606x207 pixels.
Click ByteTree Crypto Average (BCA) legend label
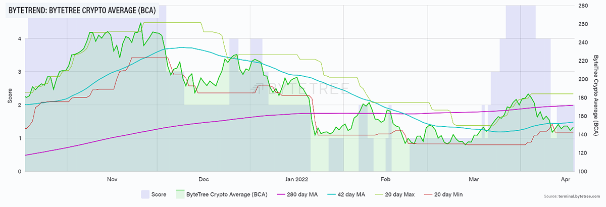226,194
